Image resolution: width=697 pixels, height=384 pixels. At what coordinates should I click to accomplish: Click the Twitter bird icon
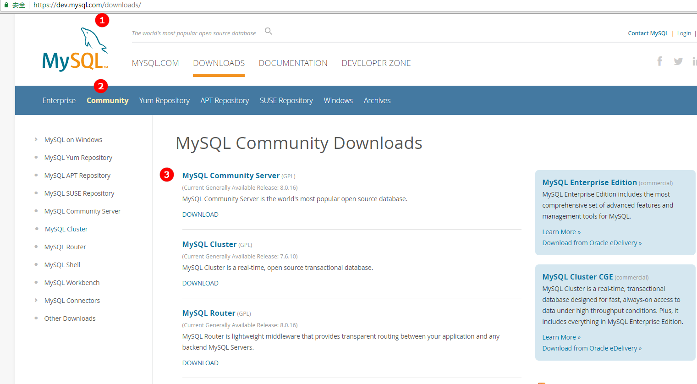coord(678,61)
